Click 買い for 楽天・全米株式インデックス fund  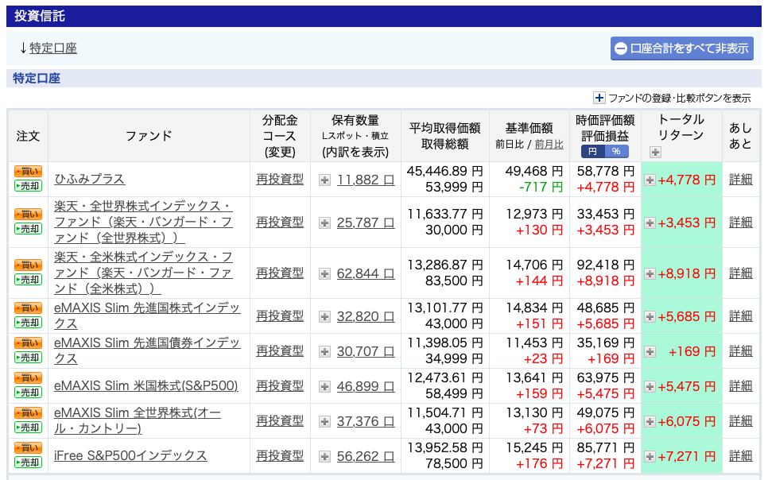pyautogui.click(x=28, y=265)
